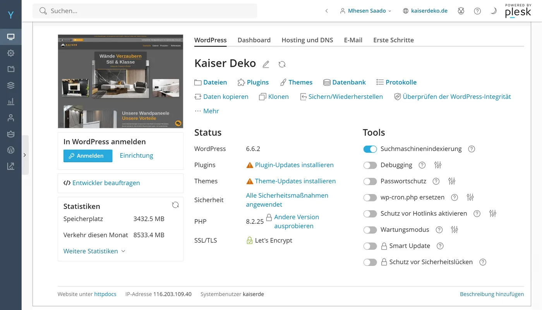Edit the Kaiser Deko name with pencil icon
The image size is (542, 310).
click(x=266, y=64)
